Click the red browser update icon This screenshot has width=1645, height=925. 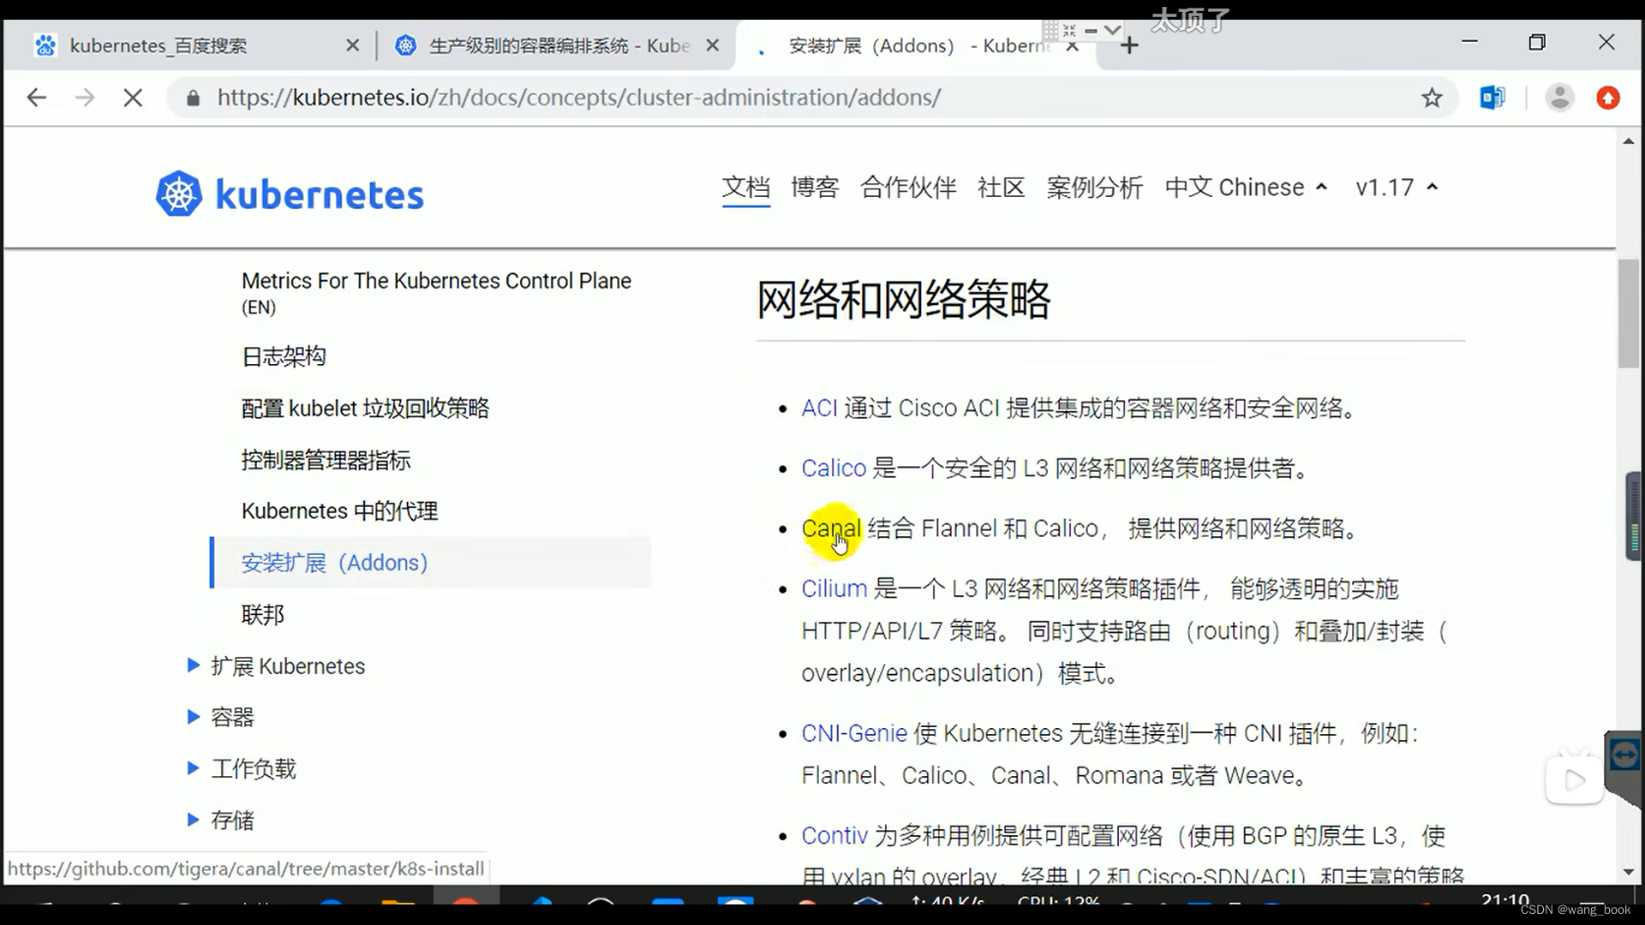pyautogui.click(x=1608, y=98)
